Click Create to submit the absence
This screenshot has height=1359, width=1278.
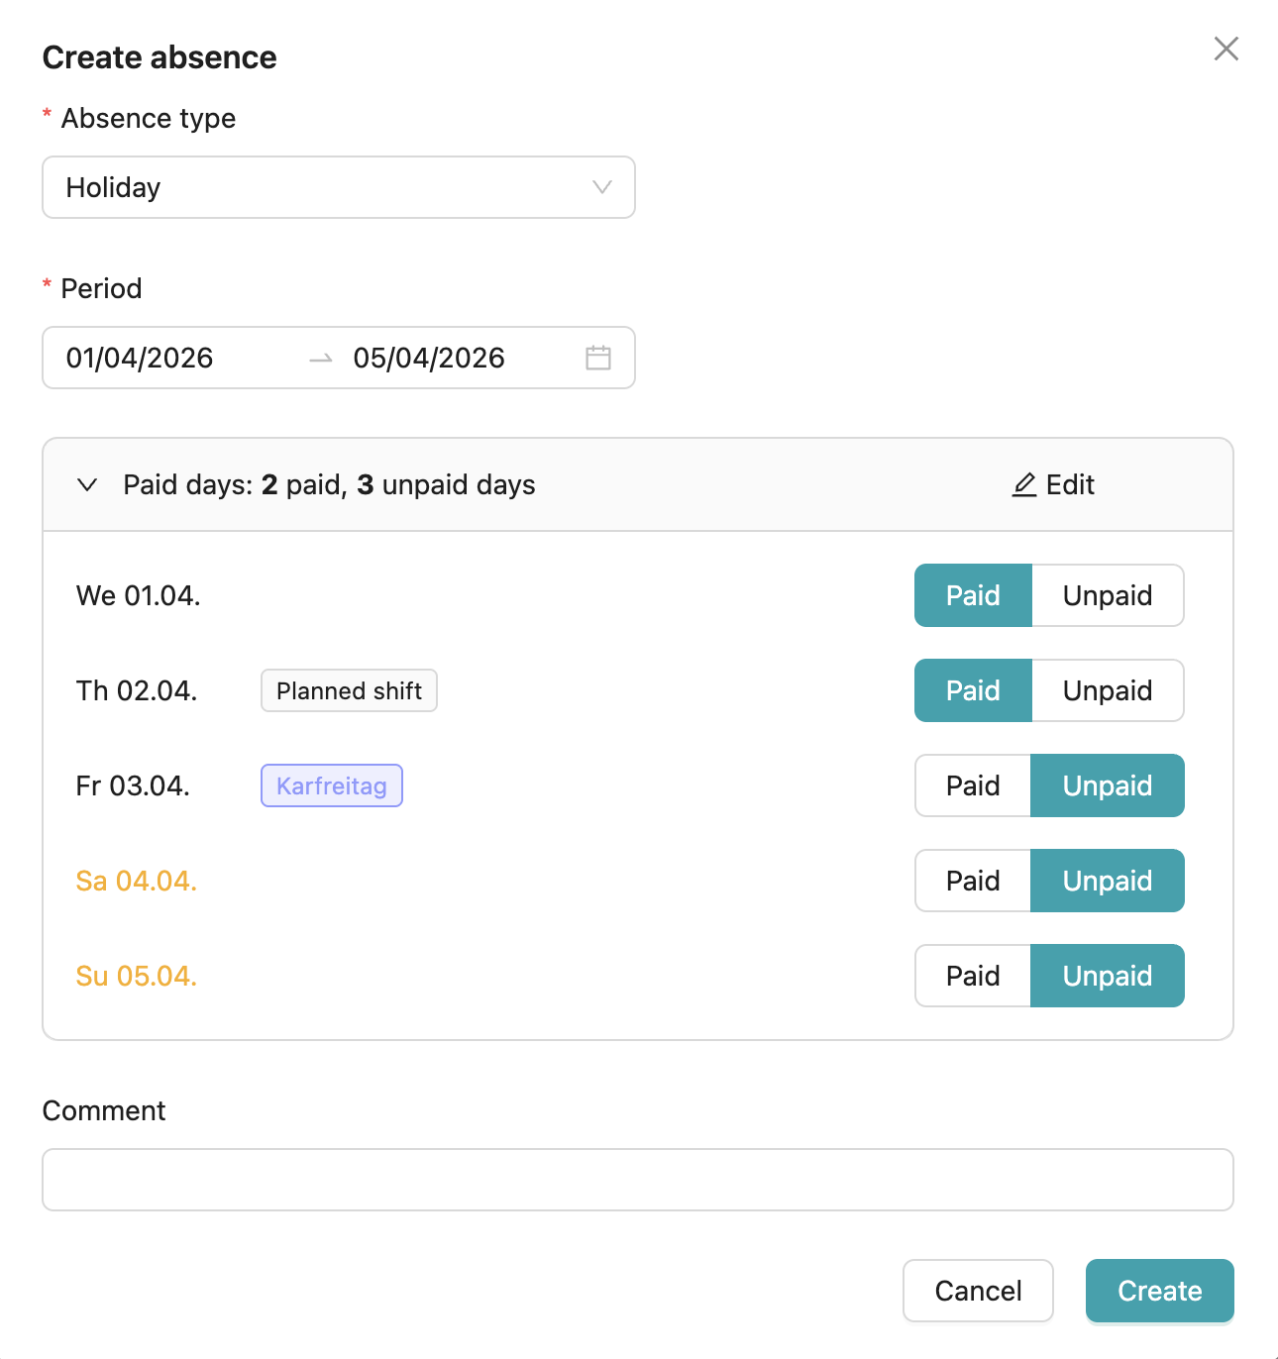click(x=1159, y=1291)
